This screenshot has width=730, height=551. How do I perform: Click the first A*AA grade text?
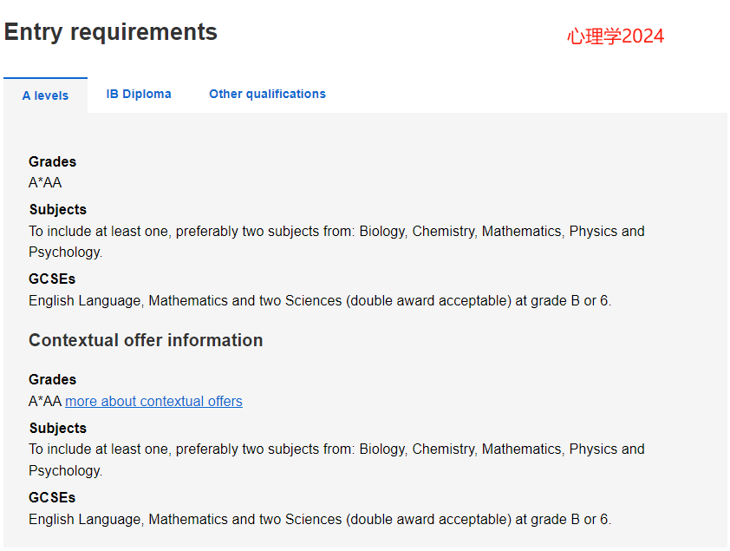[x=45, y=182]
